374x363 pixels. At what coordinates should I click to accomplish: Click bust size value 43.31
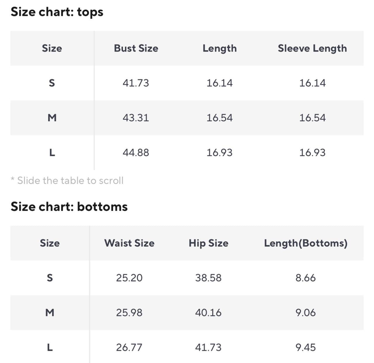click(136, 118)
